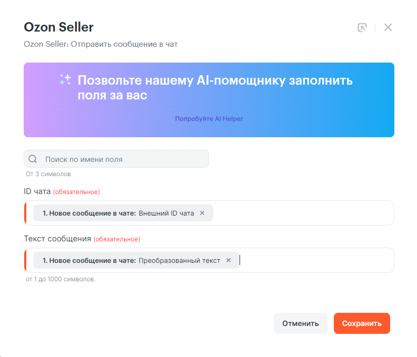
Task: Click the pop-out window icon
Action: click(x=362, y=28)
